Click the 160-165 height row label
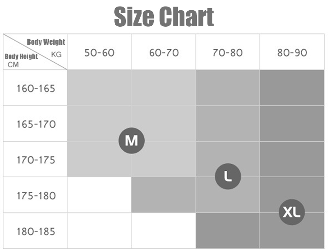Viewport: 328px width, 252px height. (x=36, y=88)
